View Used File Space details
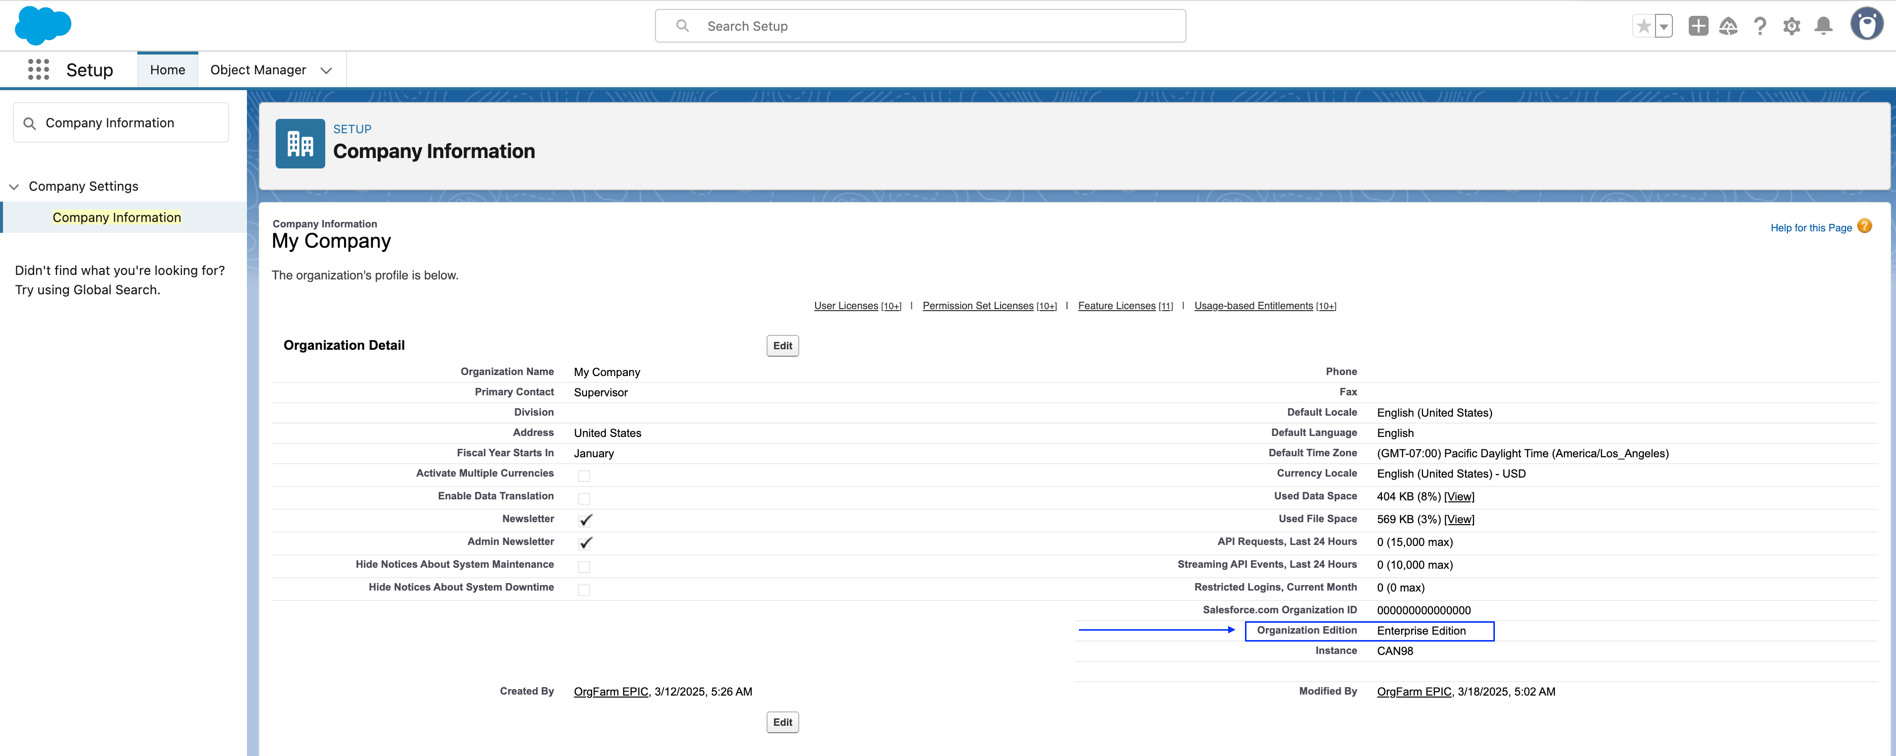Screen dimensions: 1896x756 (x=1459, y=520)
